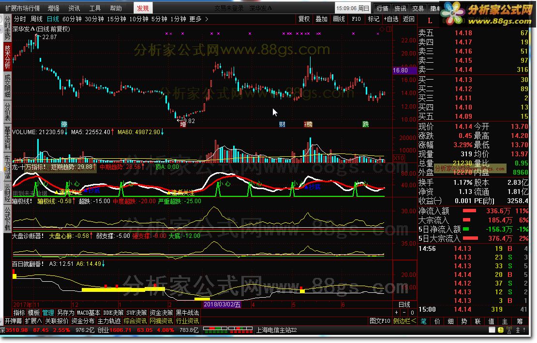Open 分价表 side tab
Viewport: 537px width, 343px height.
pos(7,112)
